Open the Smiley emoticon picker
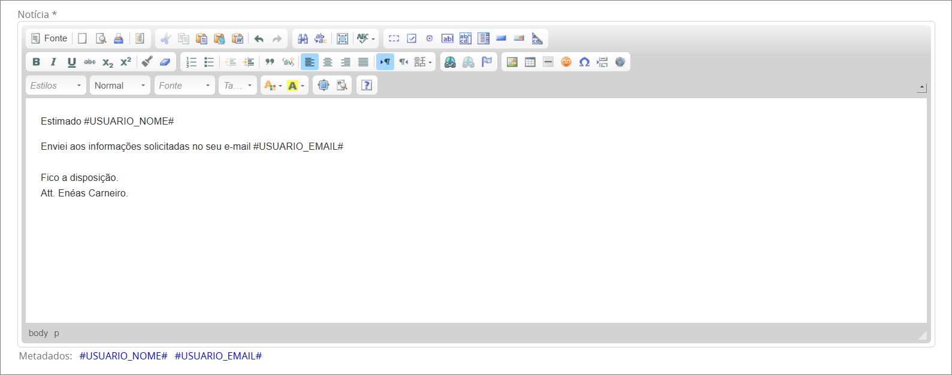952x375 pixels. coord(566,62)
